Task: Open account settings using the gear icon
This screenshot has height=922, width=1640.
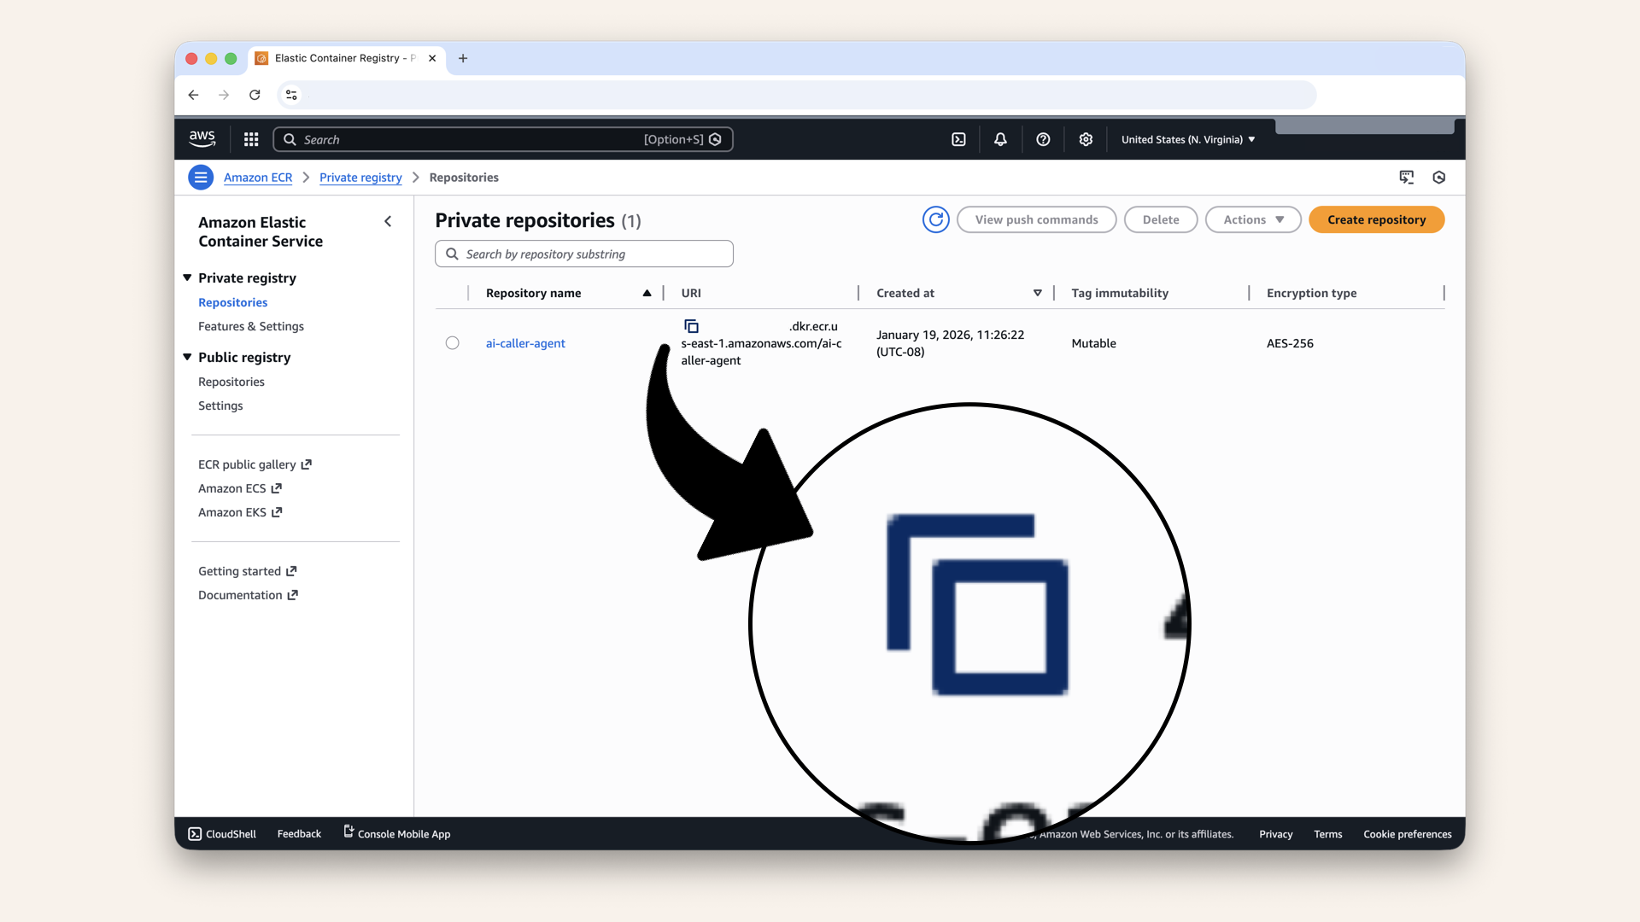Action: coord(1086,139)
